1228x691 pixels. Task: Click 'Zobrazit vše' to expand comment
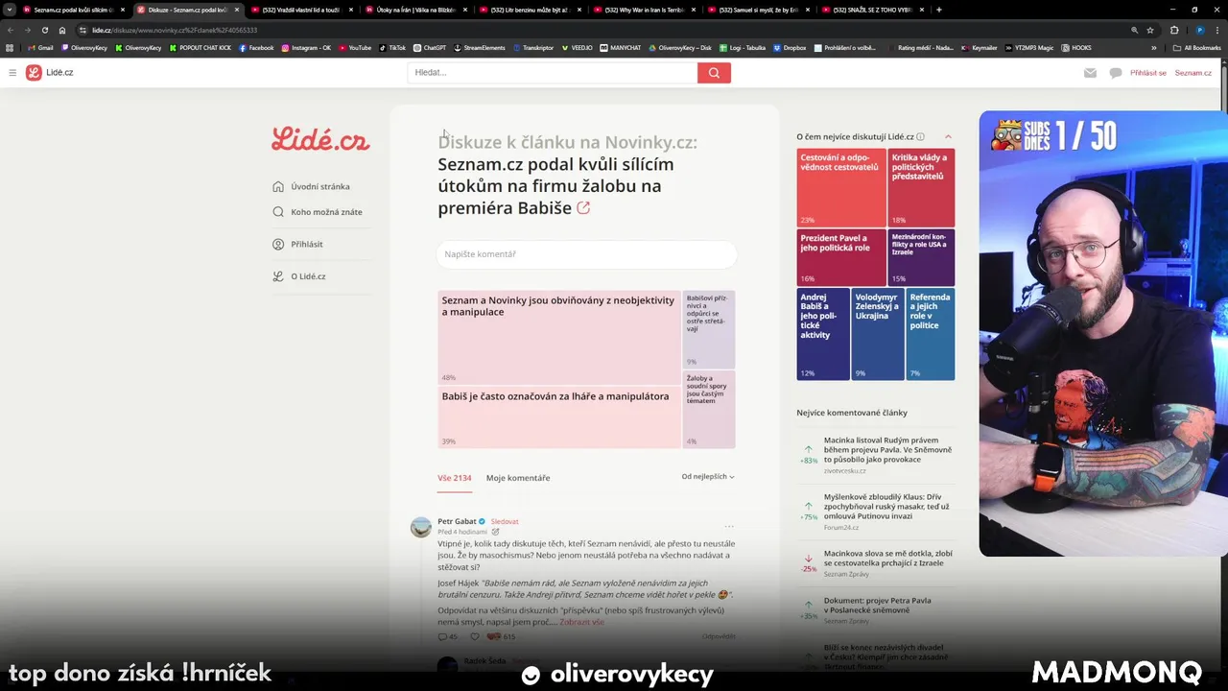pos(582,622)
